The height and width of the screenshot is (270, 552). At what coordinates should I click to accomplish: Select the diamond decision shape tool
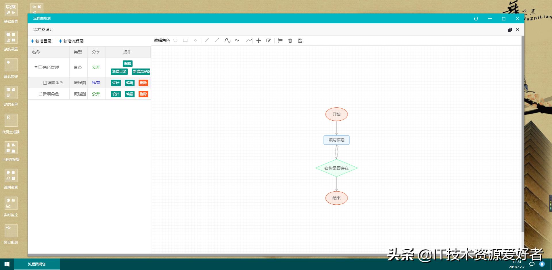pos(195,41)
